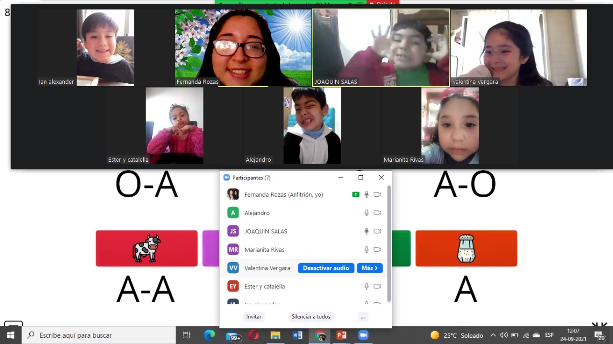Click the Windows search box
The image size is (613, 344).
click(x=99, y=335)
